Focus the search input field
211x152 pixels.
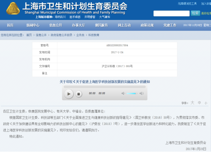pos(171,13)
